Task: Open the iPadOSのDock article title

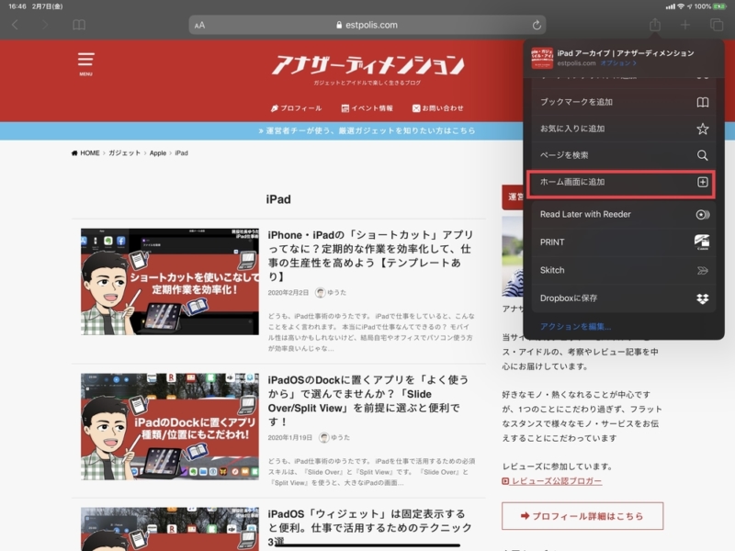Action: 368,400
